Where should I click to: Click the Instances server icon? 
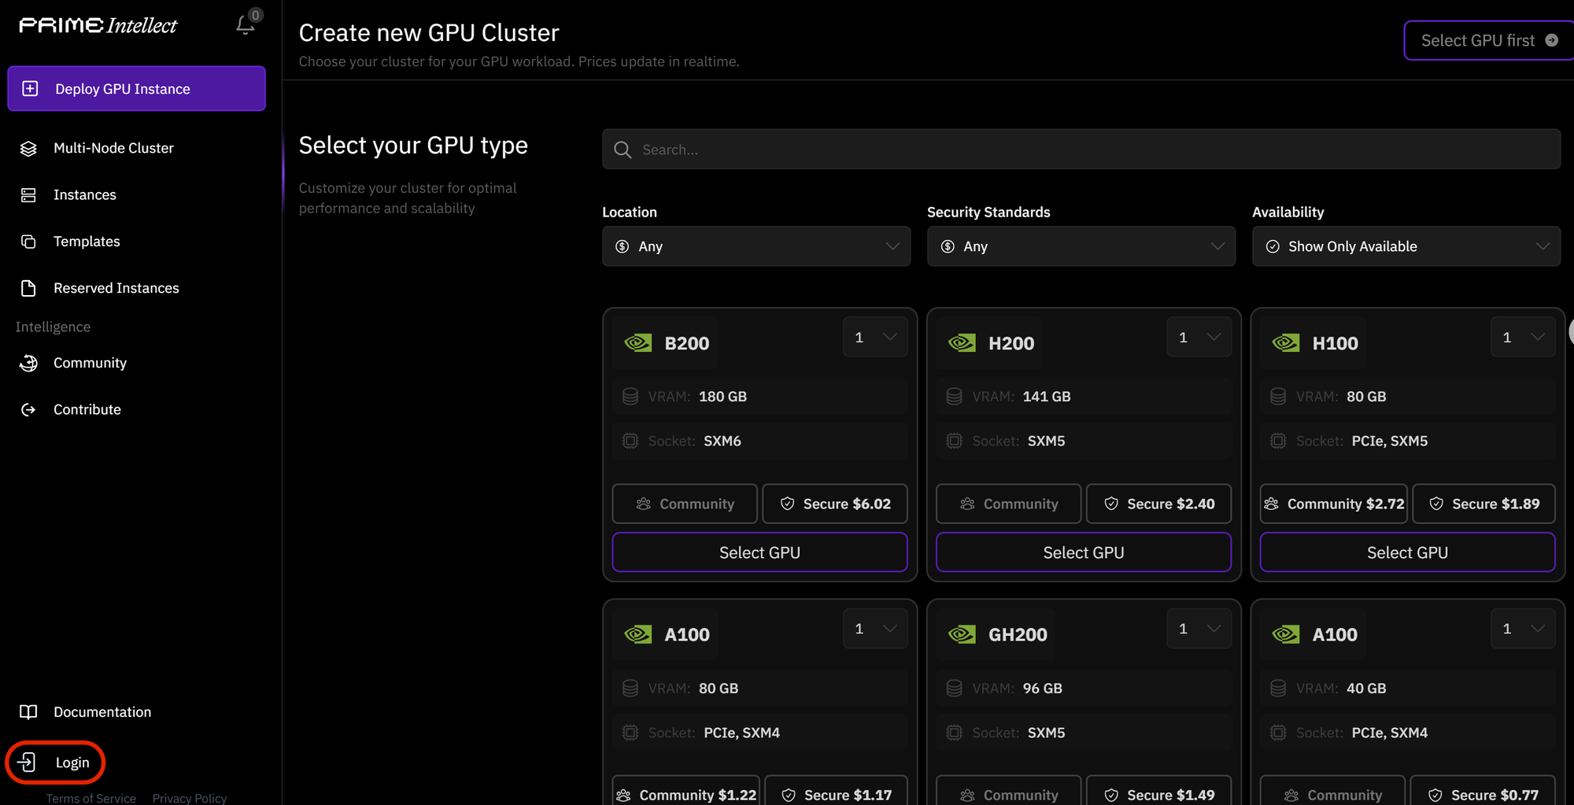pyautogui.click(x=28, y=194)
